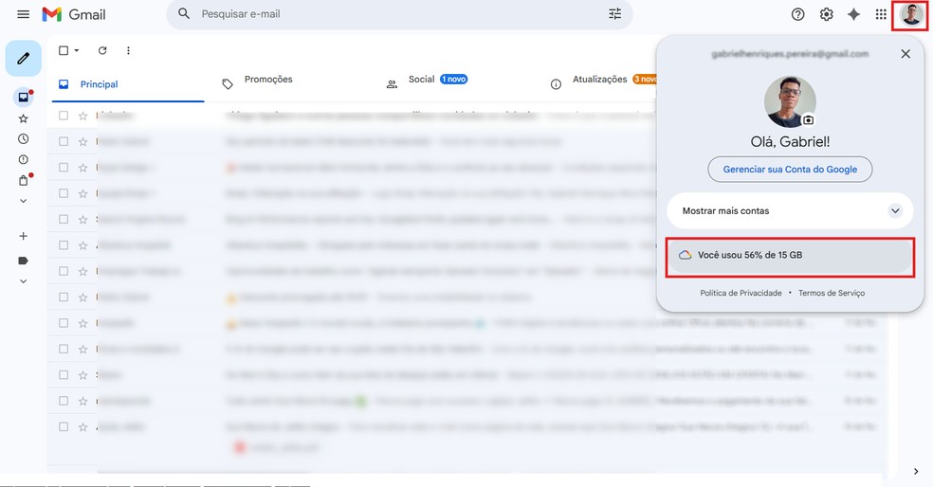Tick the select-all checkbox in the toolbar
Image resolution: width=933 pixels, height=487 pixels.
pos(64,50)
